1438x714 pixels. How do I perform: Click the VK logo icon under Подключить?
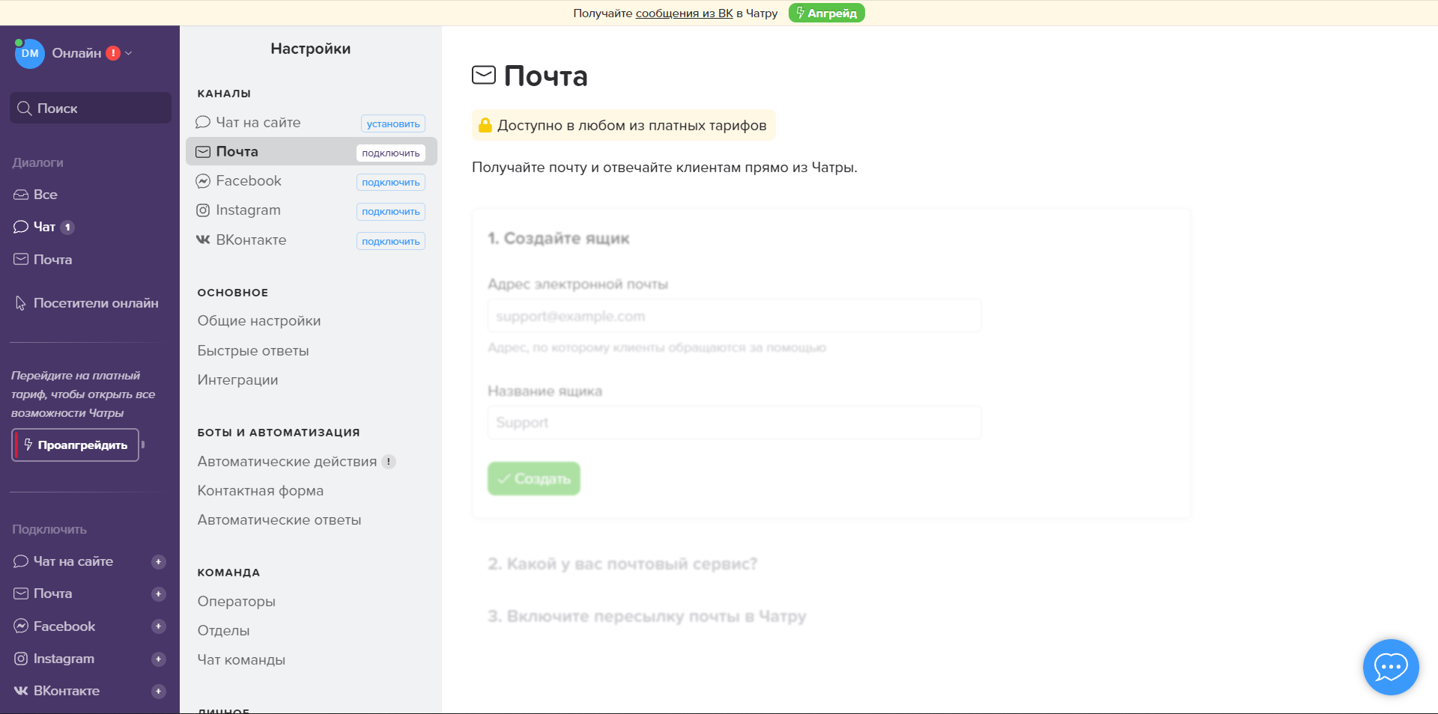[x=21, y=691]
